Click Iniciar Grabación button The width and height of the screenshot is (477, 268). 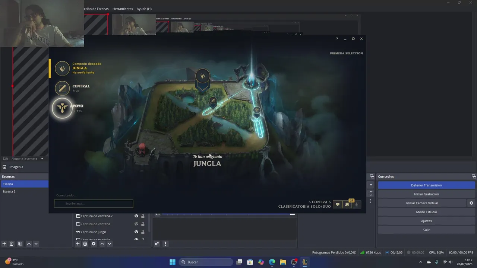[x=426, y=194]
